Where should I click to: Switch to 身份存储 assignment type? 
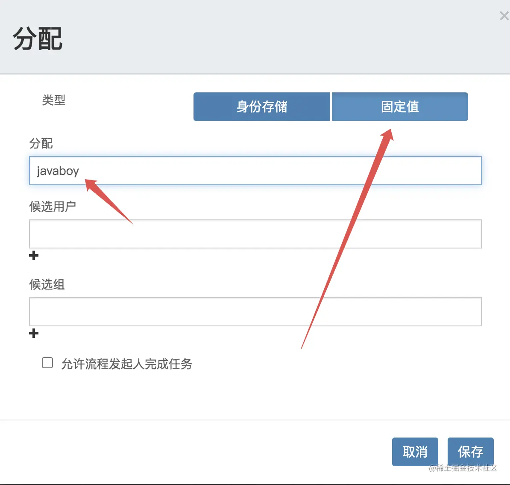(x=261, y=106)
